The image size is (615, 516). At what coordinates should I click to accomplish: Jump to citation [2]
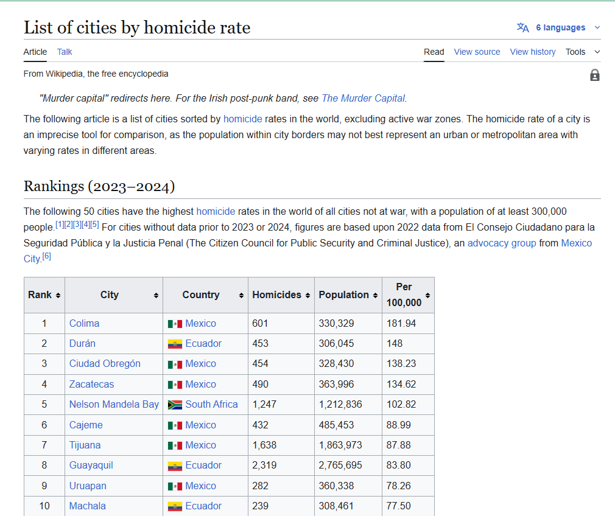(68, 225)
